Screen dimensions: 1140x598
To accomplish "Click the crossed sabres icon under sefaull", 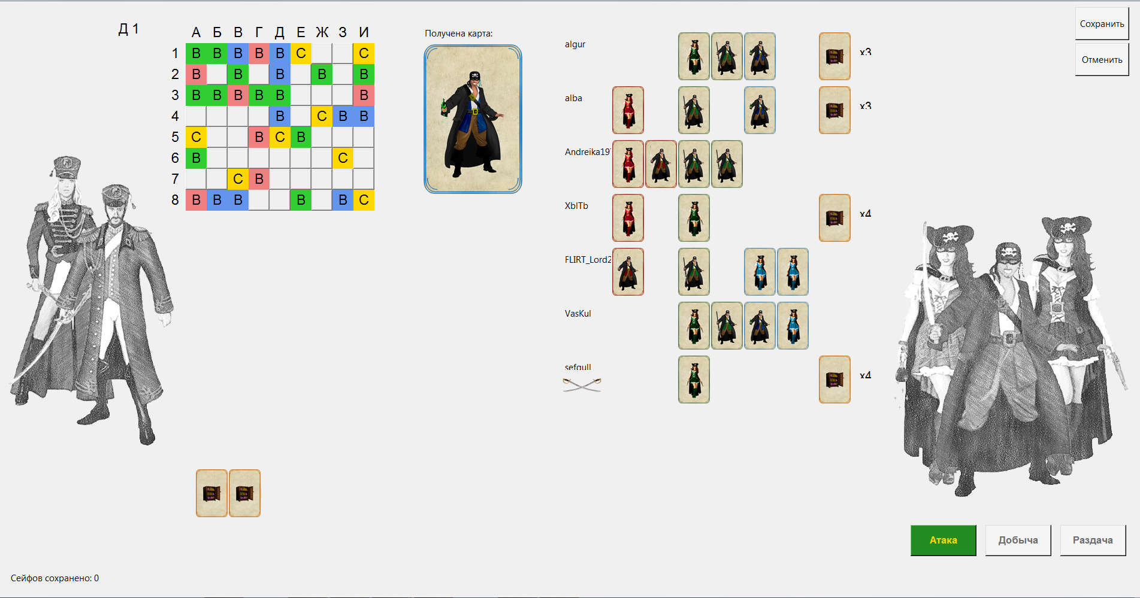I will click(x=582, y=384).
